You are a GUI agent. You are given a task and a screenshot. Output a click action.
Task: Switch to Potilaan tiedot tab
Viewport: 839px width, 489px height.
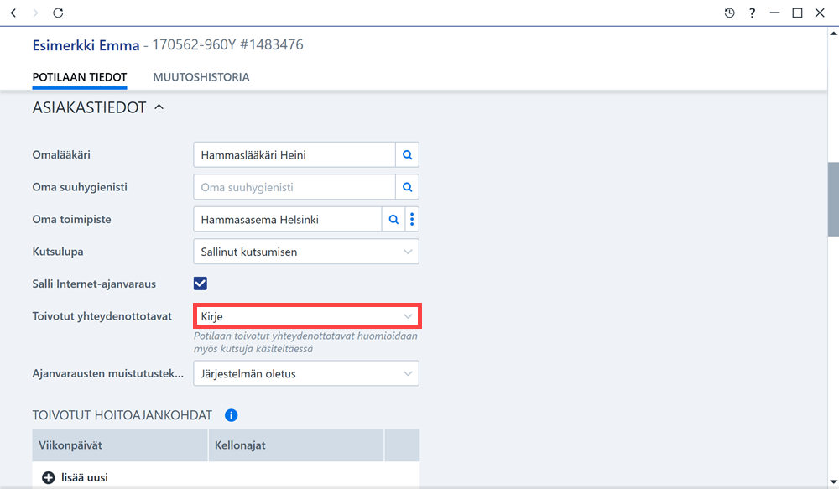coord(80,77)
